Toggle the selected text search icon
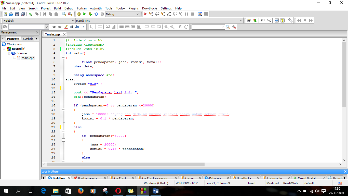This screenshot has height=196, width=348. tap(72, 27)
